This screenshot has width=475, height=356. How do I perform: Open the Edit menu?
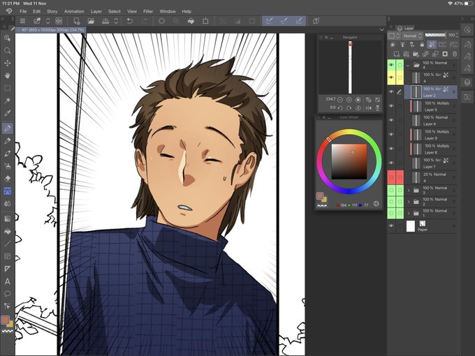[36, 11]
